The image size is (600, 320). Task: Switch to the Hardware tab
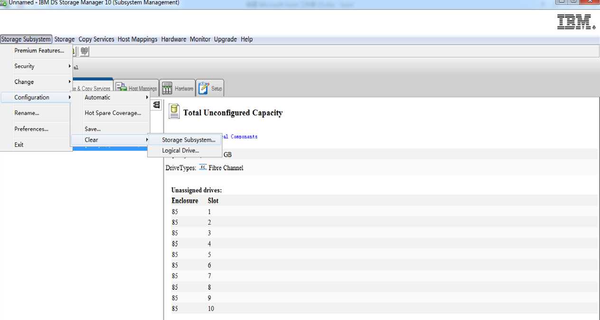pyautogui.click(x=178, y=88)
